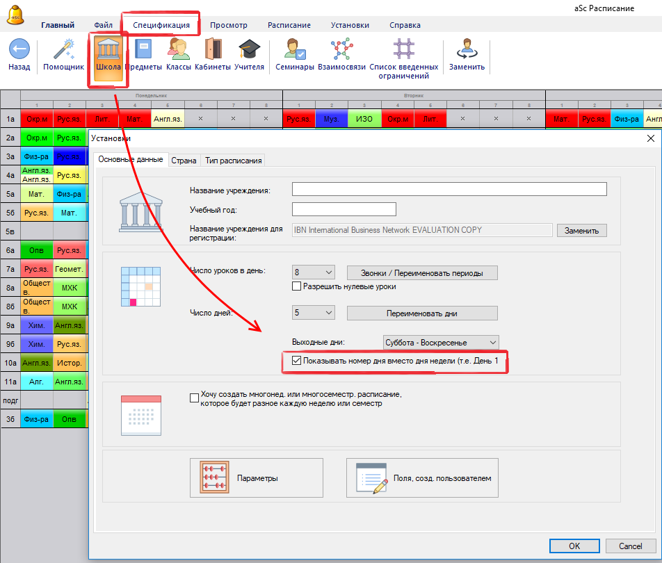
Task: Open the Семинары icon in toolbar
Action: pyautogui.click(x=295, y=50)
